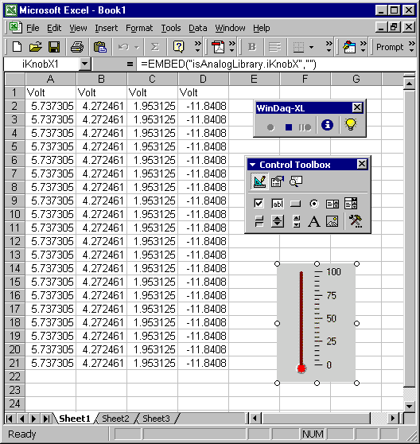Screen dimensions: 420x444
Task: Print the sheet with the printer icon
Action: pyautogui.click(x=76, y=47)
